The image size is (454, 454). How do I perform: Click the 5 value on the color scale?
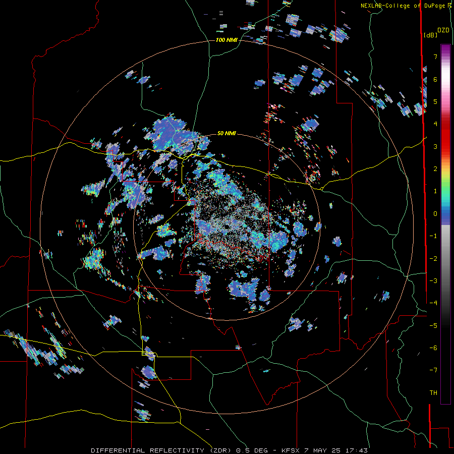(x=435, y=101)
